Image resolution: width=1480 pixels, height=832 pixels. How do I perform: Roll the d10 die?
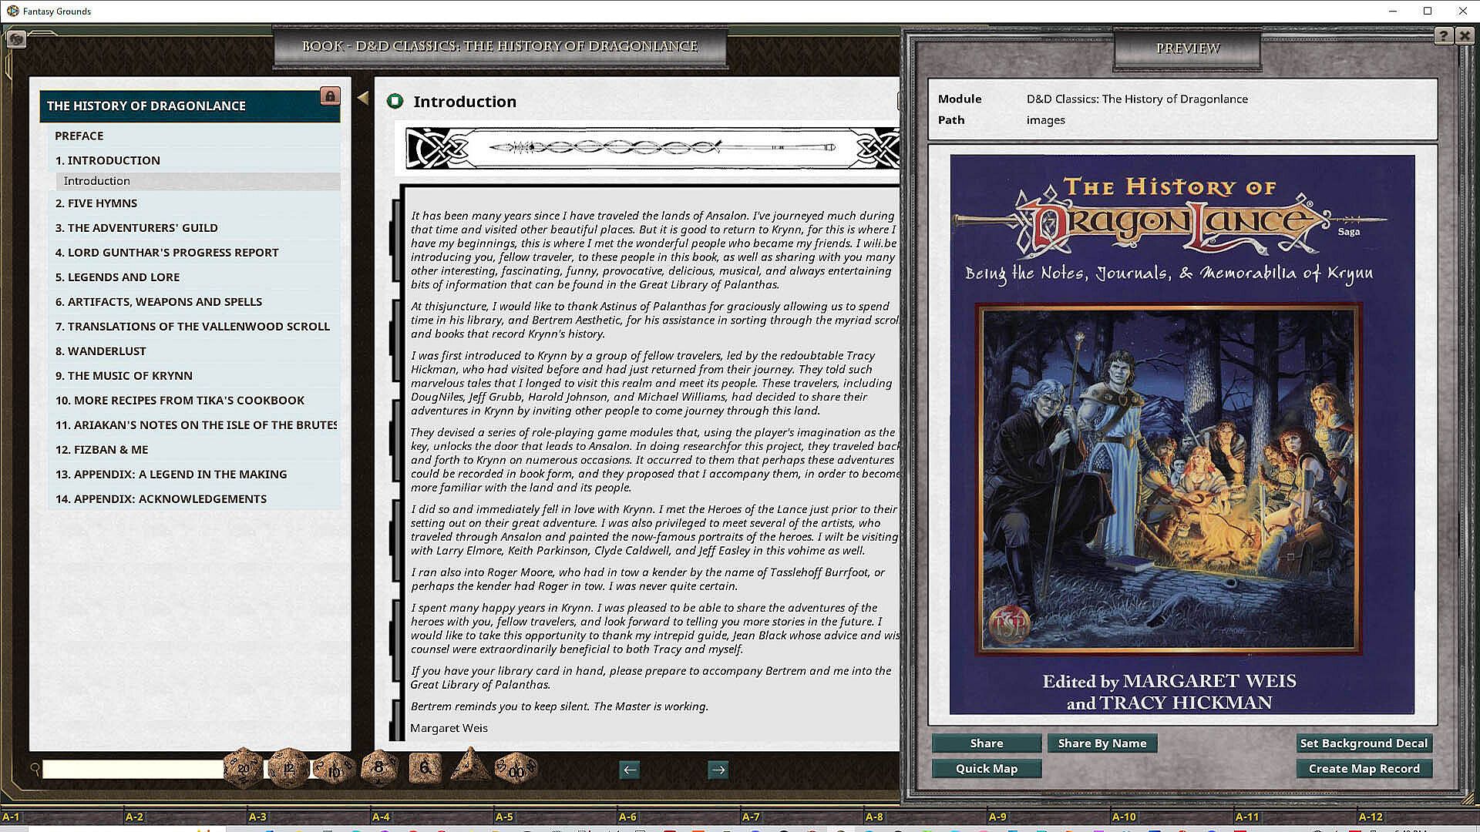coord(334,768)
